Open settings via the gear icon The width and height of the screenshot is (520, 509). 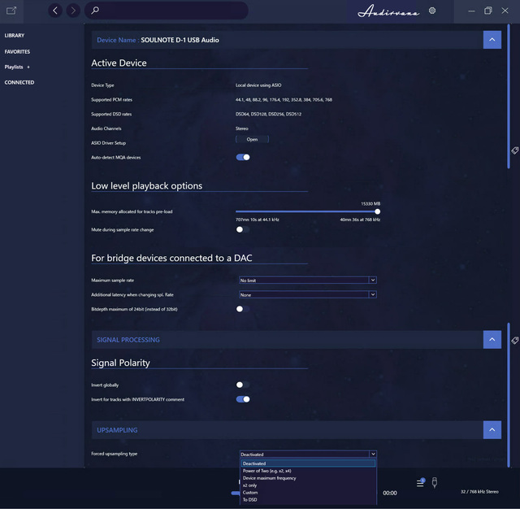pos(432,11)
